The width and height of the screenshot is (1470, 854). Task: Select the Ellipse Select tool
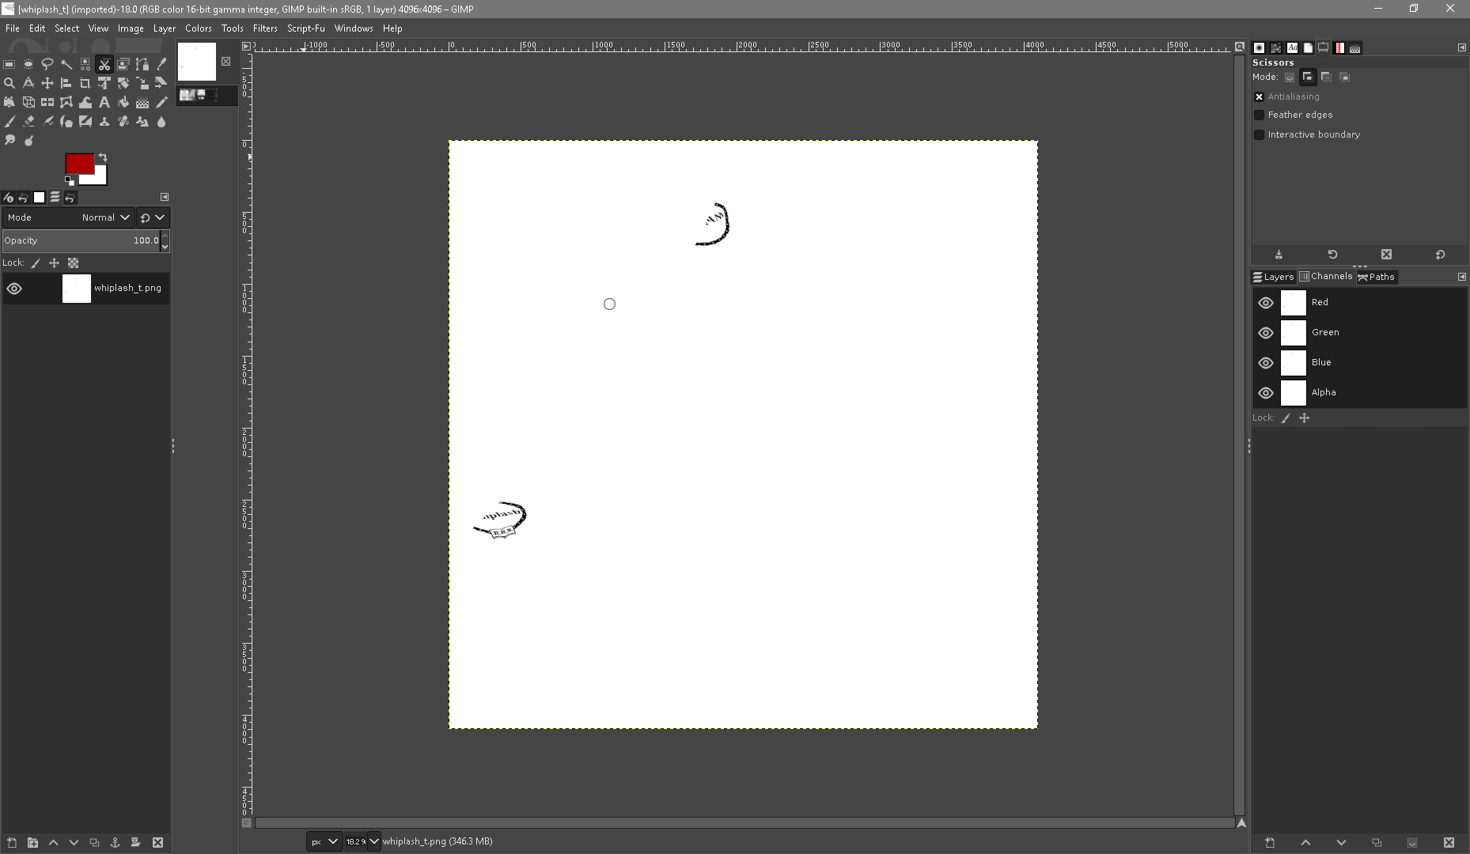[28, 64]
